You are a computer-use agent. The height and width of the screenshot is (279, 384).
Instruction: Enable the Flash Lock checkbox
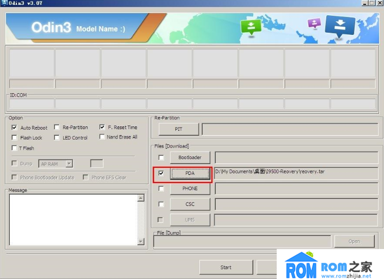(15, 137)
